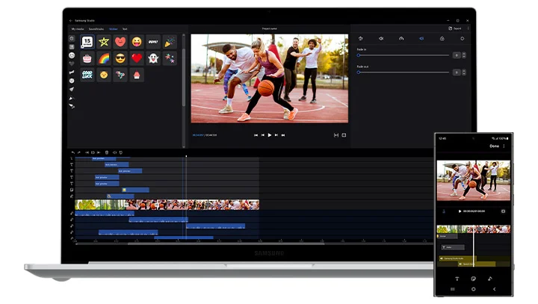This screenshot has height=304, width=538.
Task: Select the mute volume icon in properties panel
Action: [x=381, y=38]
